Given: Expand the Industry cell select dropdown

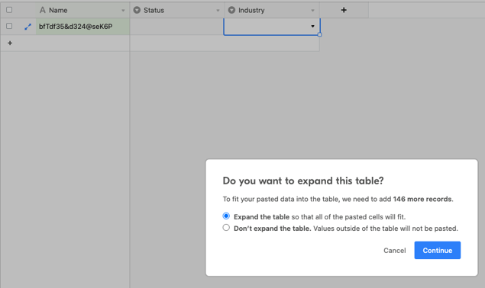Looking at the screenshot, I should click(312, 26).
